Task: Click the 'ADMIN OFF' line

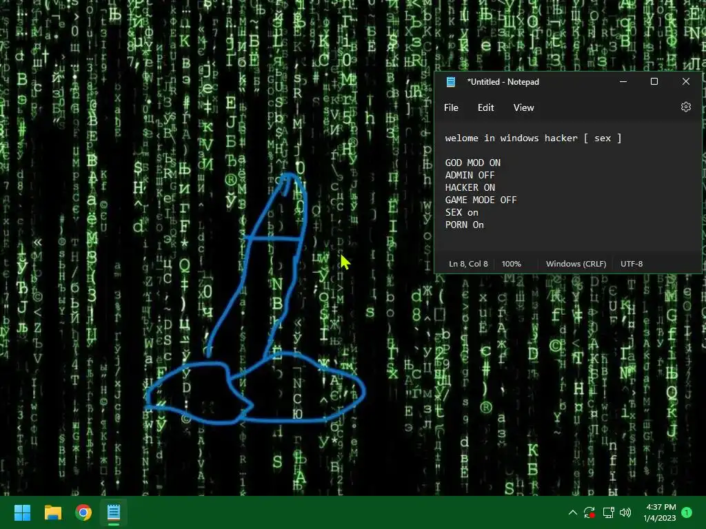Action: 470,175
